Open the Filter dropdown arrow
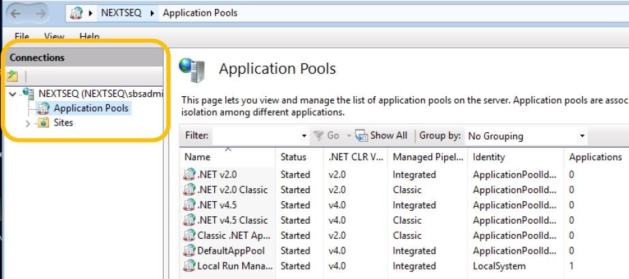This screenshot has height=279, width=629. (x=304, y=136)
